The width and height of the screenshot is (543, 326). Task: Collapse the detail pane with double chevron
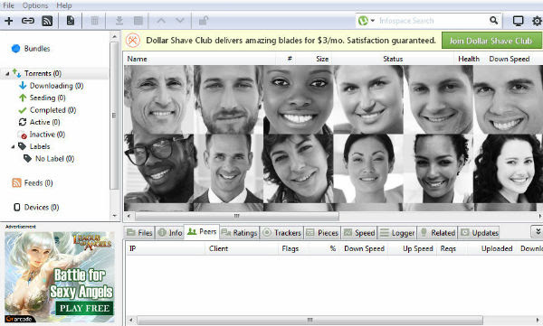tap(538, 231)
